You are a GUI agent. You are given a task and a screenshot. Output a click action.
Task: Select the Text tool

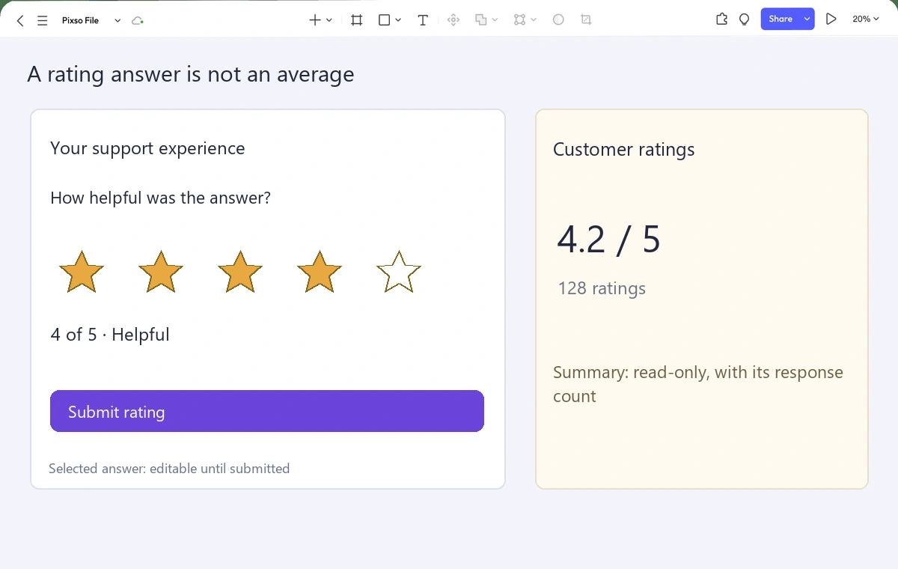[x=423, y=20]
